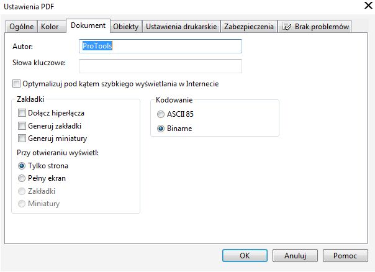Screen dimensions: 375x272
Task: Click the Autor text field
Action: click(160, 46)
